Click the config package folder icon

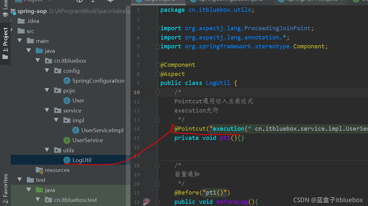[58, 71]
